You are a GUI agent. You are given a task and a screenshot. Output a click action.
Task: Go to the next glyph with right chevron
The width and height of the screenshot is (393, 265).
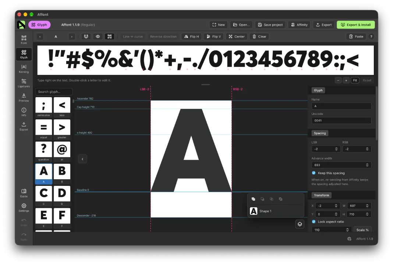click(72, 36)
